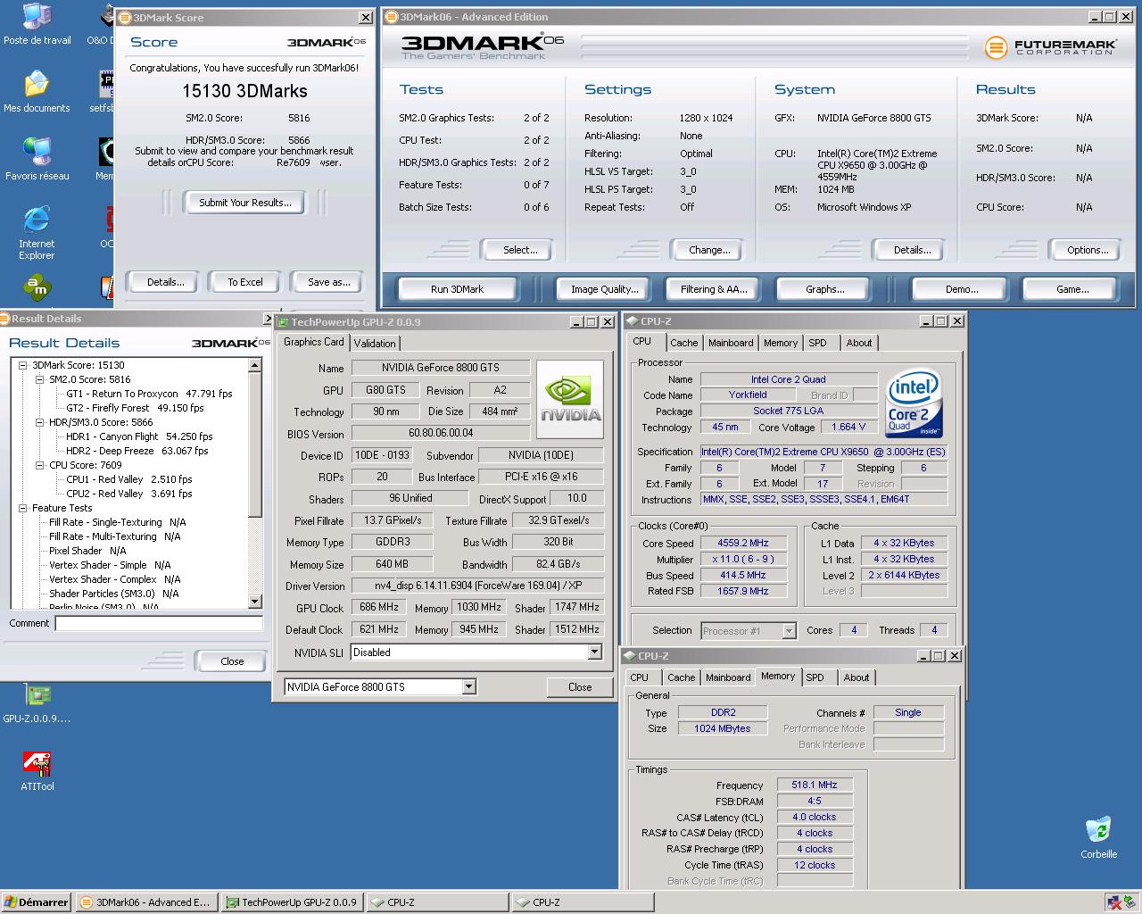This screenshot has width=1142, height=914.
Task: Click the Driver Version value field
Action: click(x=477, y=586)
